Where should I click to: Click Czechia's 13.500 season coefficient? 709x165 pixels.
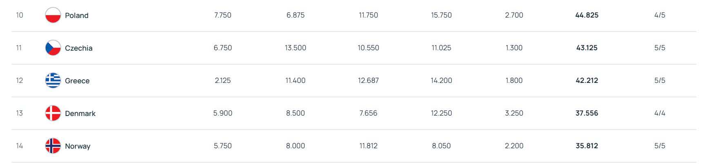coord(296,48)
